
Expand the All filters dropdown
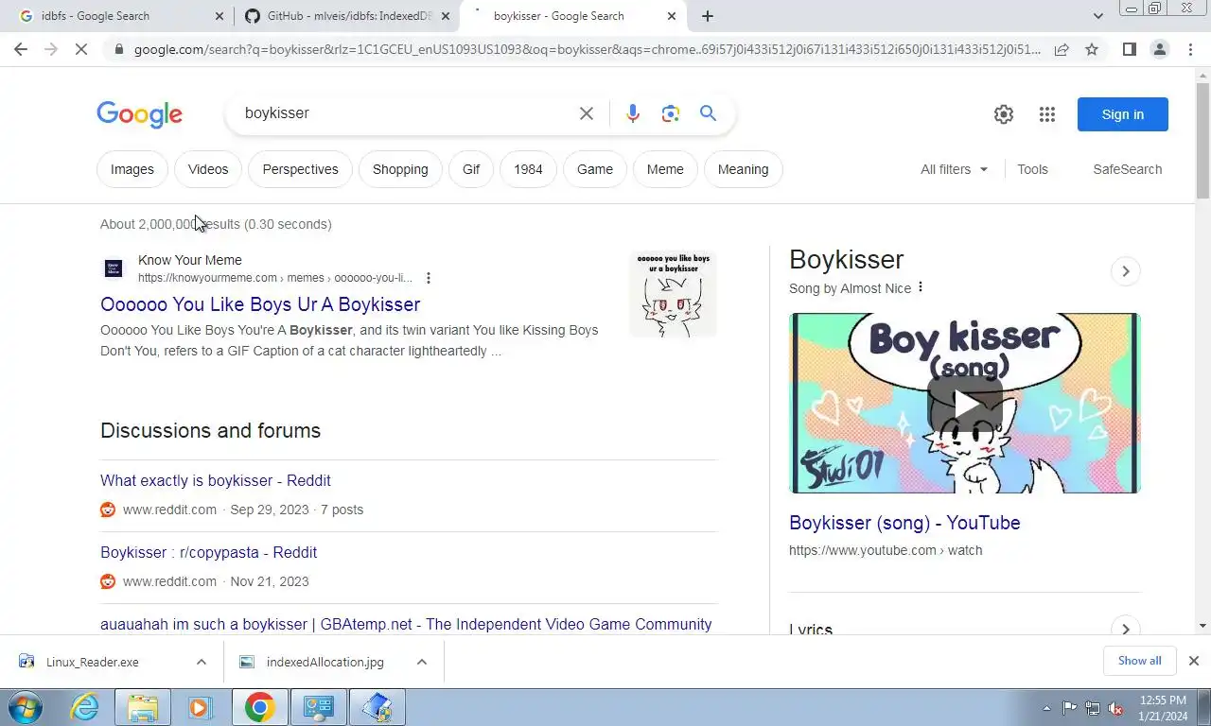point(954,169)
